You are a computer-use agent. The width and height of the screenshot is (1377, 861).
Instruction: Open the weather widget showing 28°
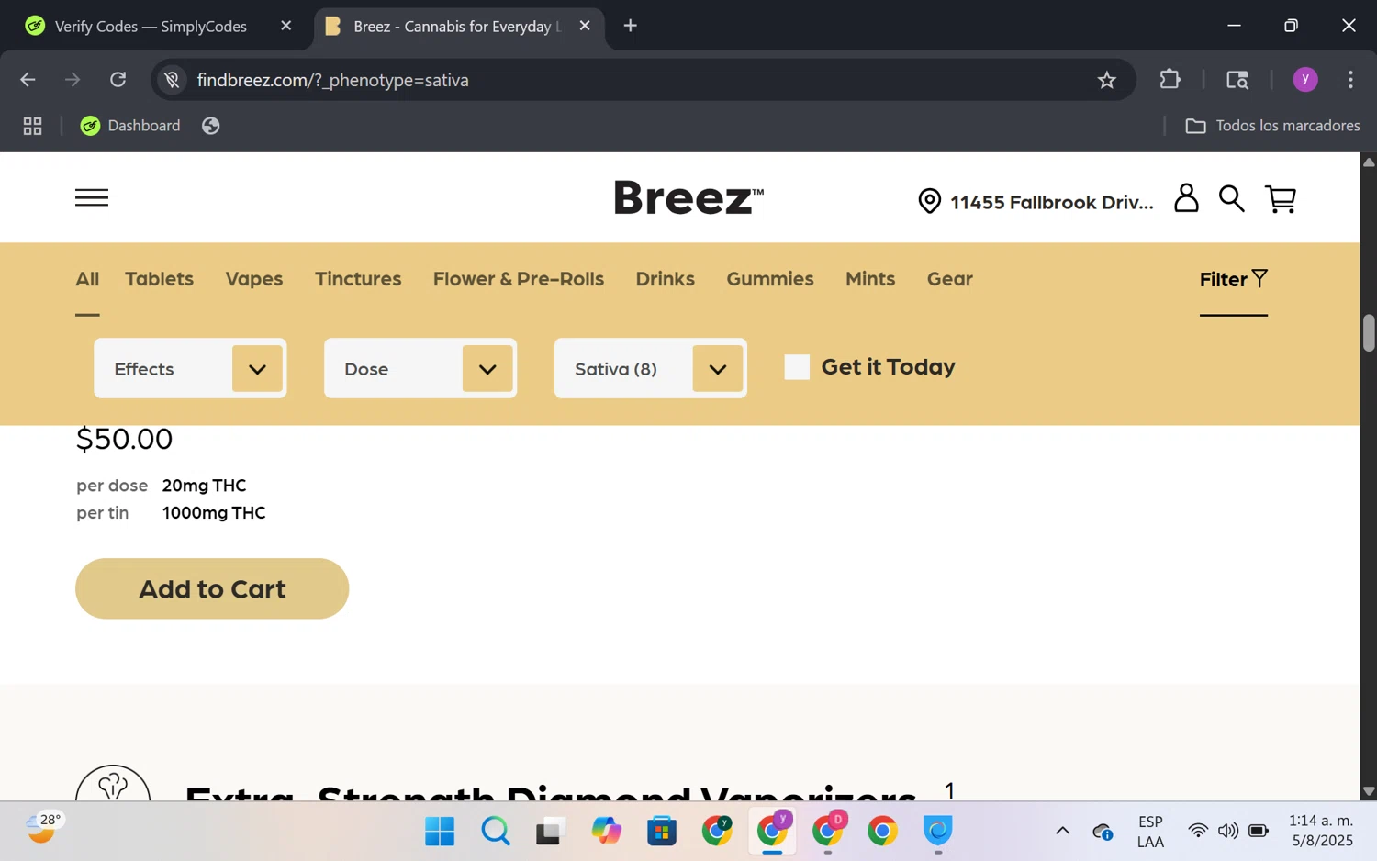[43, 828]
